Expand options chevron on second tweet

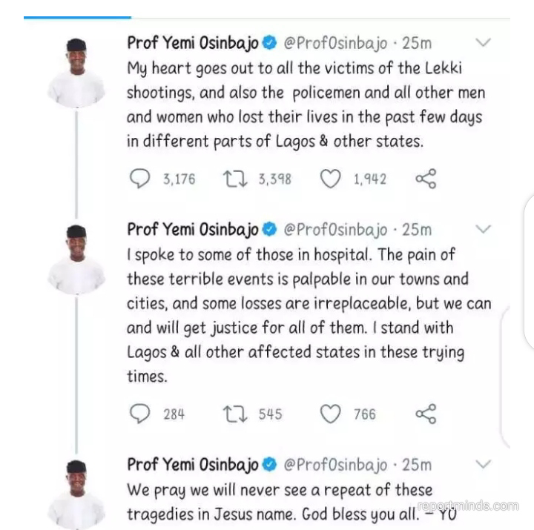click(483, 229)
